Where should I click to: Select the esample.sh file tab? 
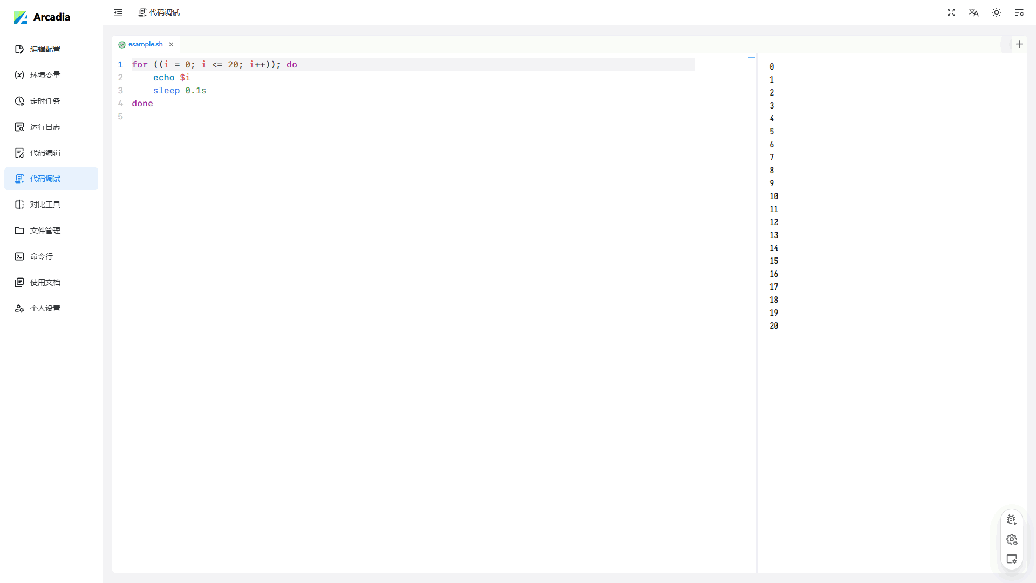145,44
